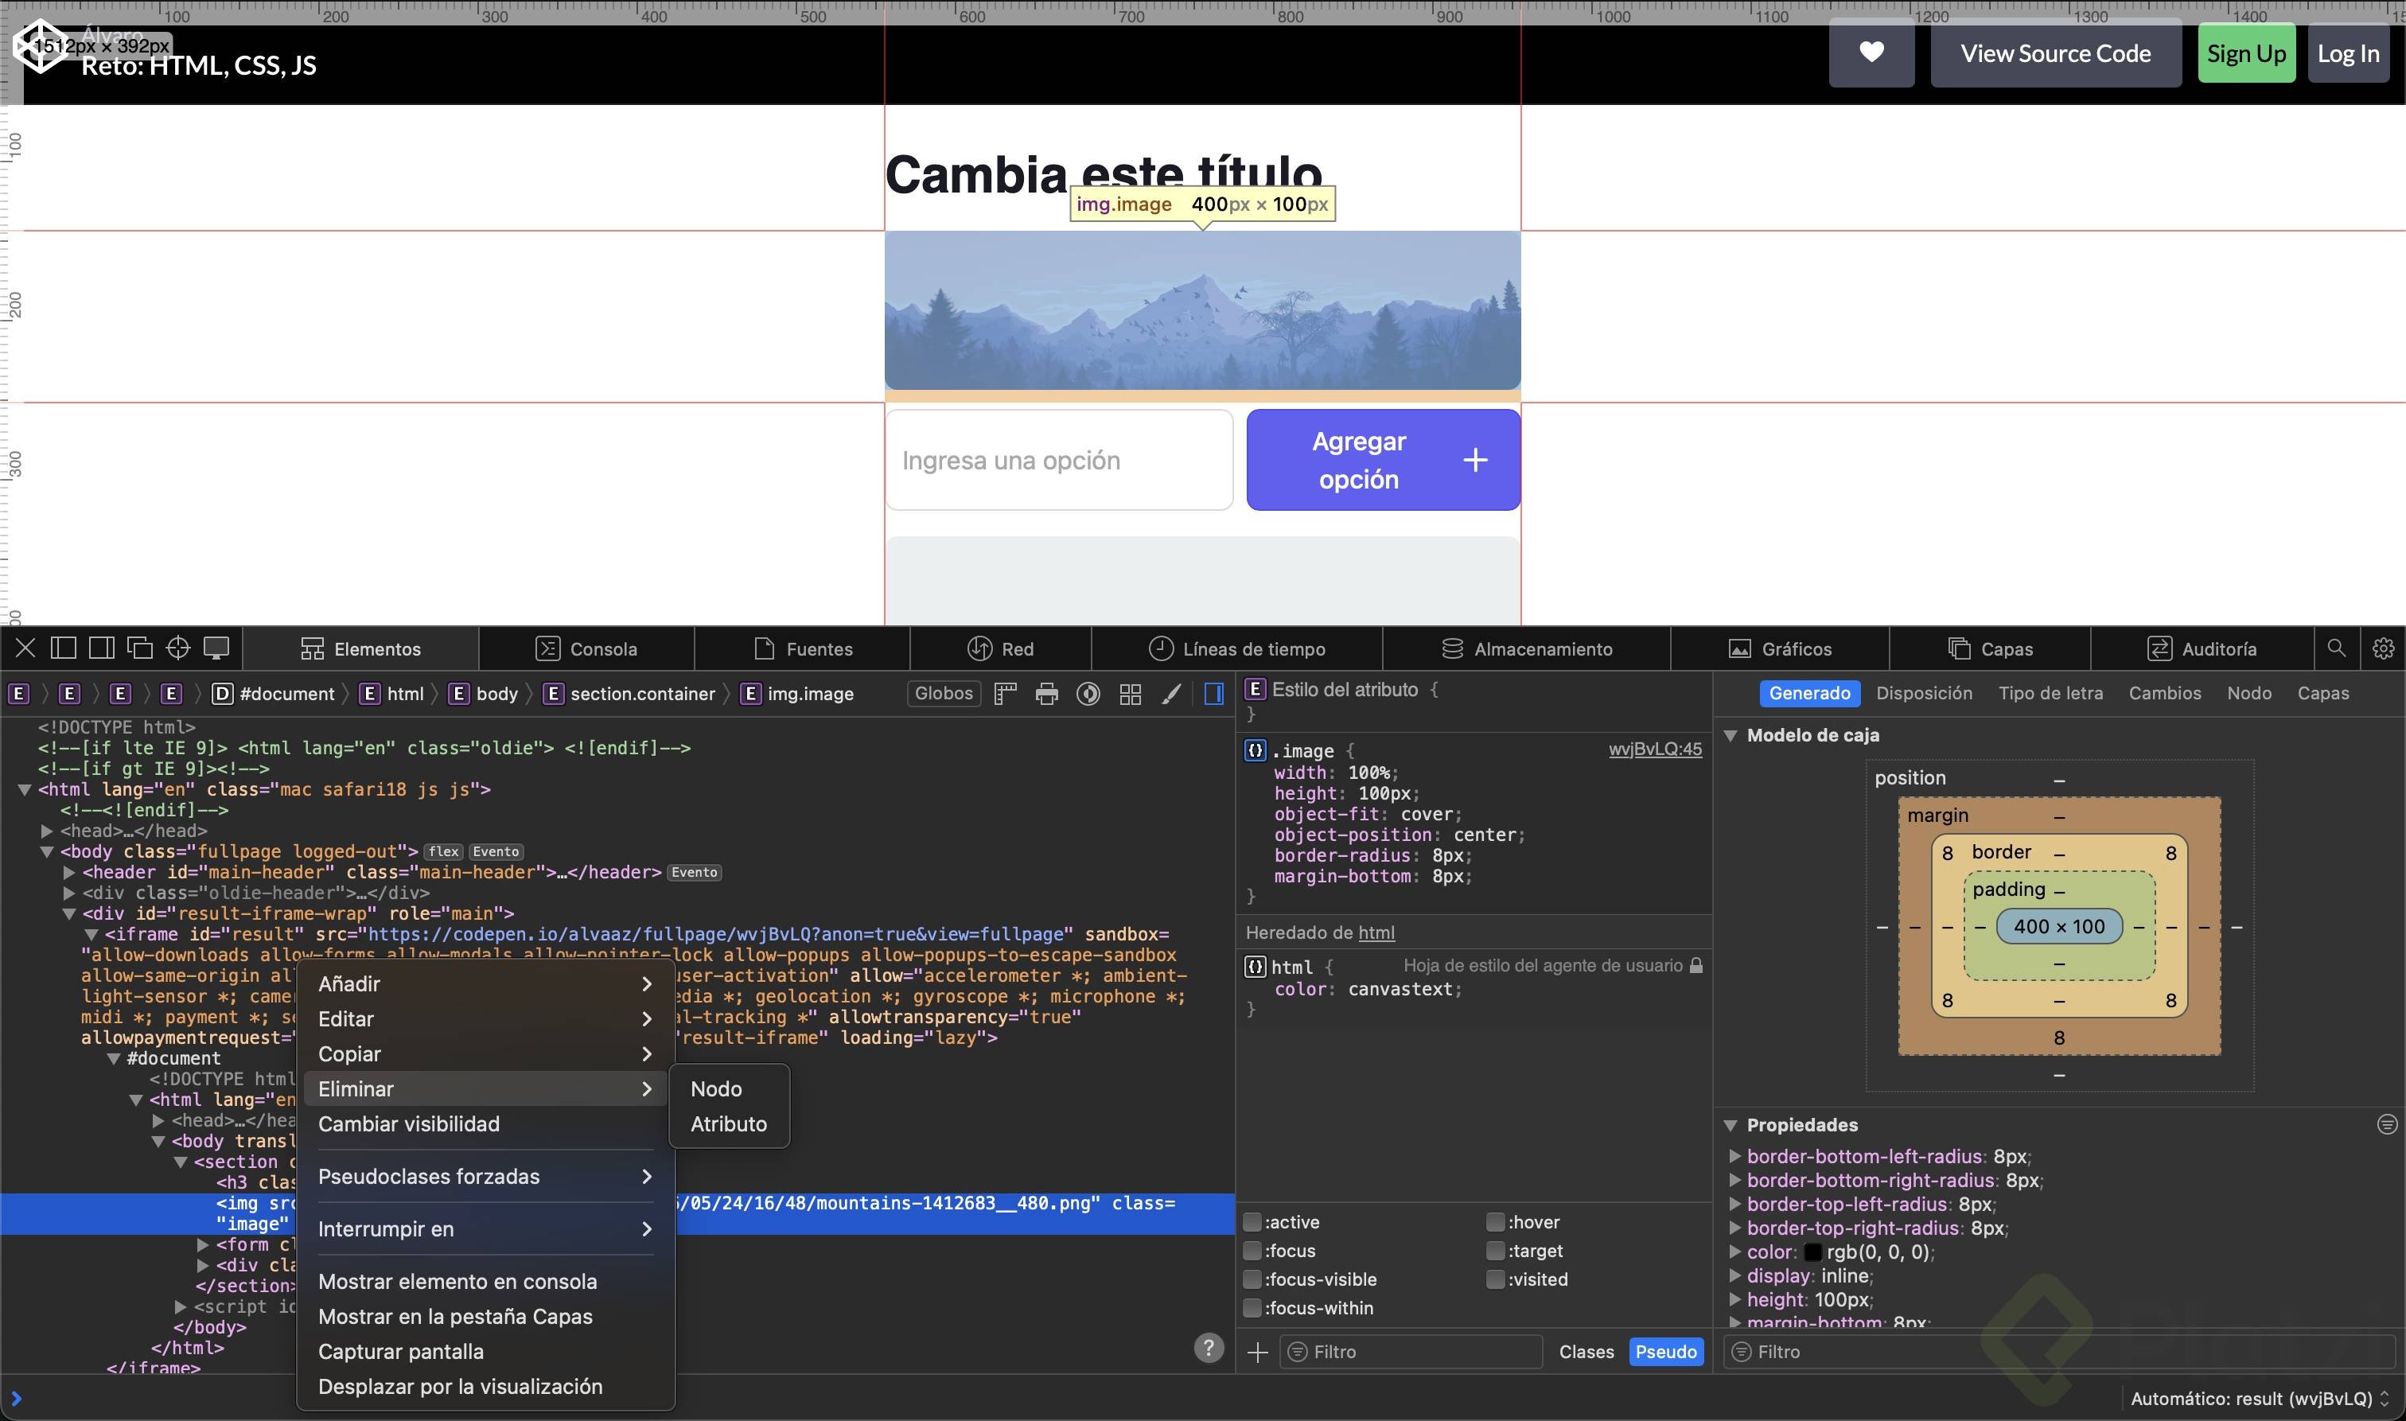Expand the main-header element node

coord(69,872)
